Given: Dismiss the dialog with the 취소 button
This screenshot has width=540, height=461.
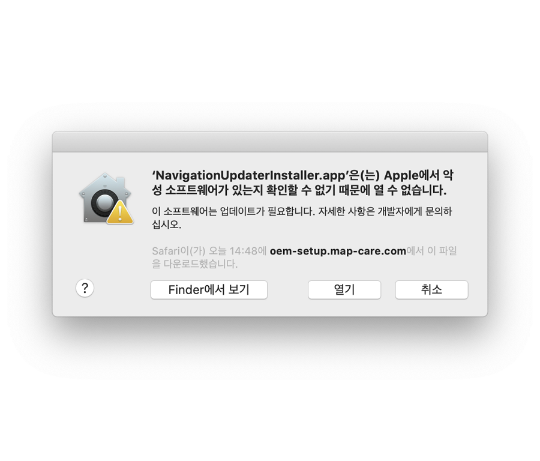Looking at the screenshot, I should (431, 290).
